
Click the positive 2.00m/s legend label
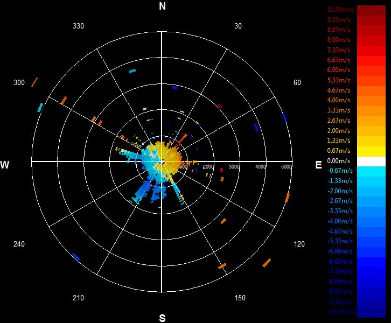pyautogui.click(x=339, y=131)
